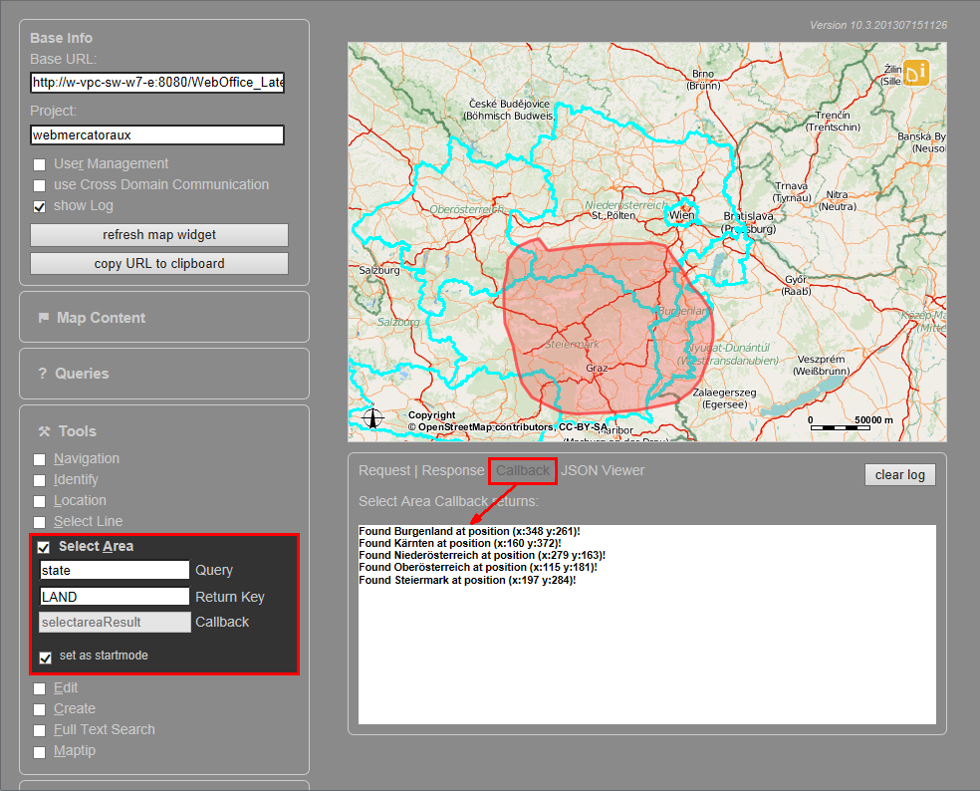980x791 pixels.
Task: Open the orange info widget on the map
Action: click(x=915, y=72)
